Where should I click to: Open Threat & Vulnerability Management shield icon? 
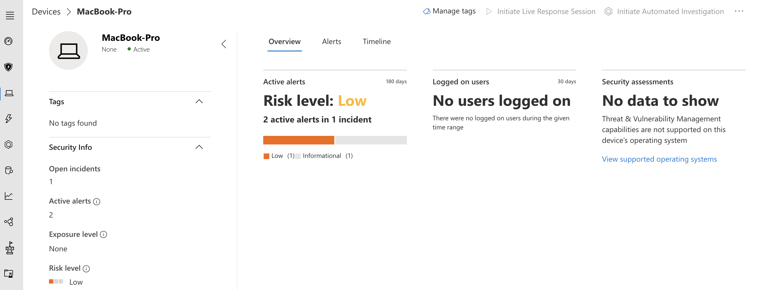(9, 67)
